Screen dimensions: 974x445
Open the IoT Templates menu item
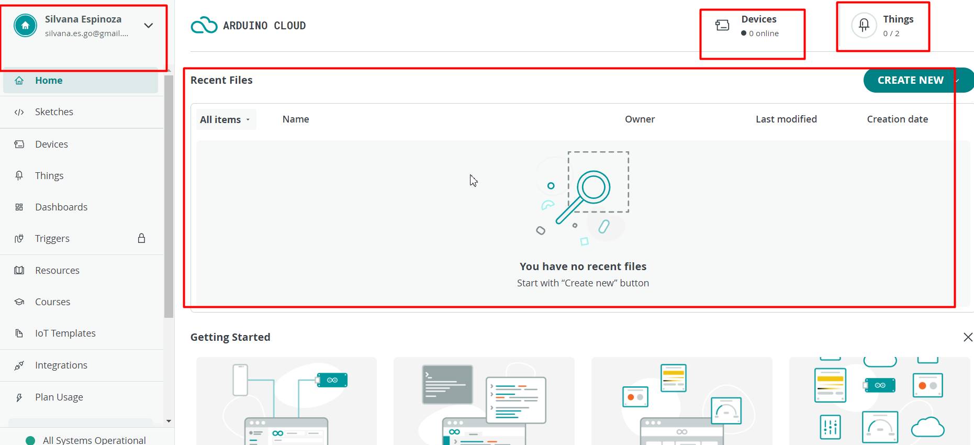click(x=82, y=333)
